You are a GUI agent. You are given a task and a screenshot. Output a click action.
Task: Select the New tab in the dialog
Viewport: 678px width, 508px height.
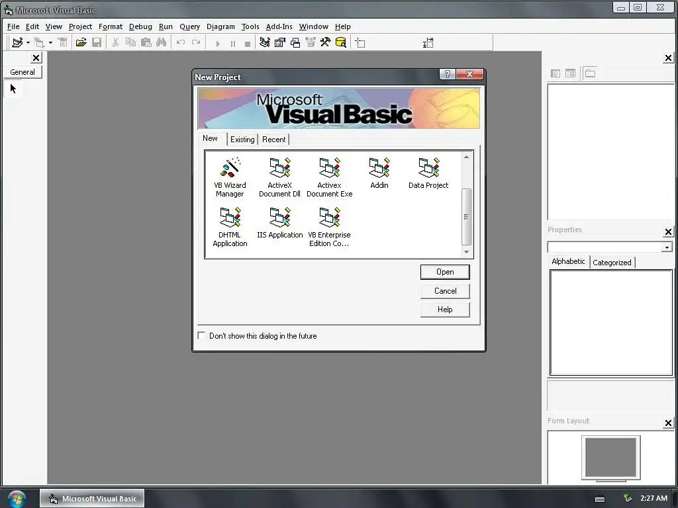click(210, 138)
